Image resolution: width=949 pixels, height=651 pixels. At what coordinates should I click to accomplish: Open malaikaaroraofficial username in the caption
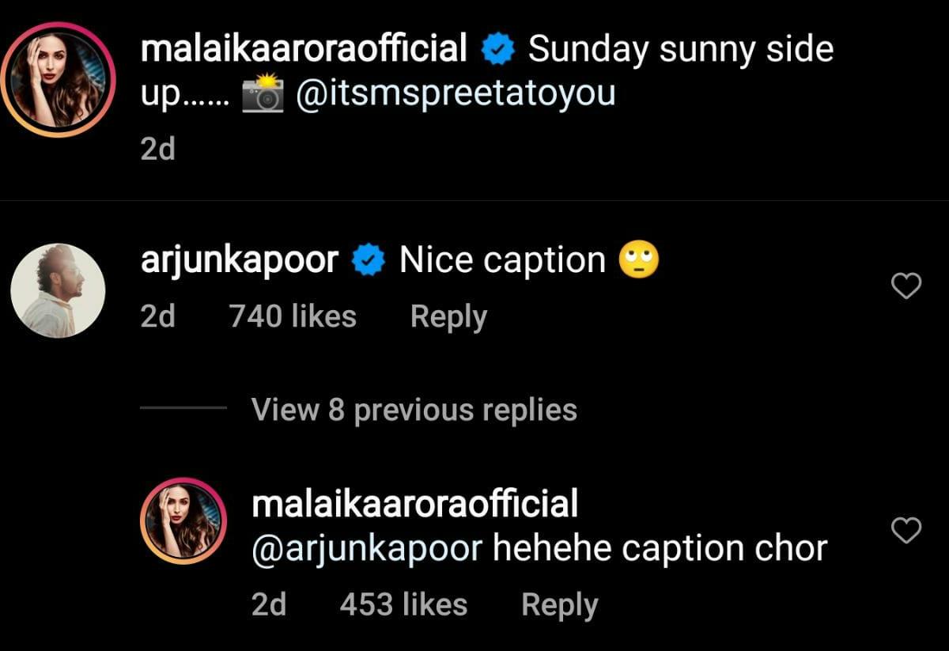[x=304, y=51]
